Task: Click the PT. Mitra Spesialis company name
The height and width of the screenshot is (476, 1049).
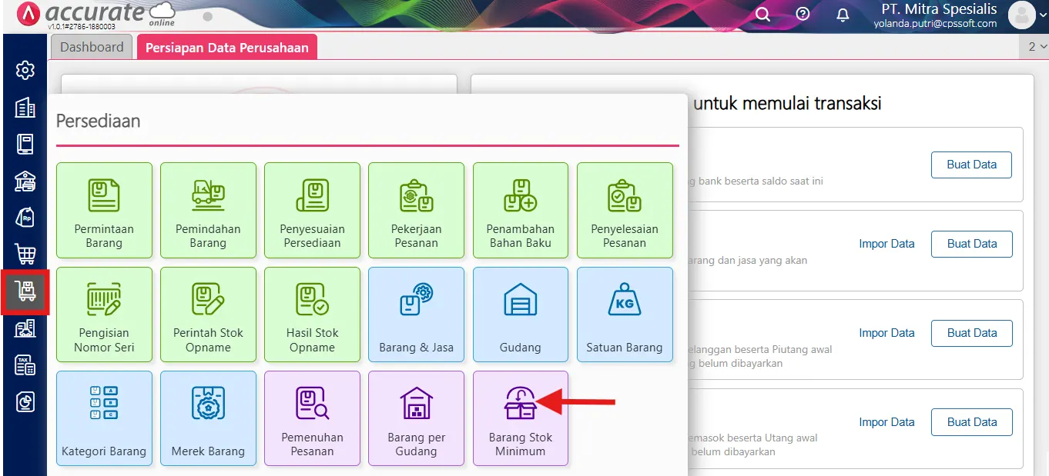Action: [939, 9]
